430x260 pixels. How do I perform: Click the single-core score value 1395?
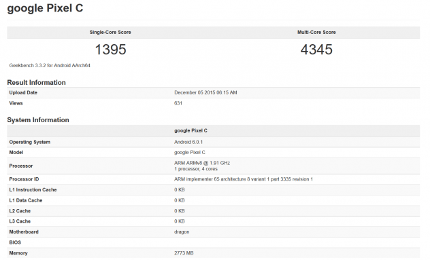coord(110,50)
